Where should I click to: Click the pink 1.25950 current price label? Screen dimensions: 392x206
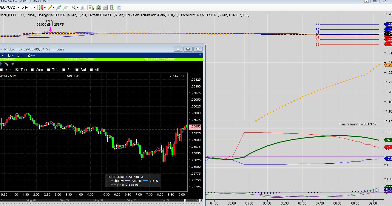[195, 127]
